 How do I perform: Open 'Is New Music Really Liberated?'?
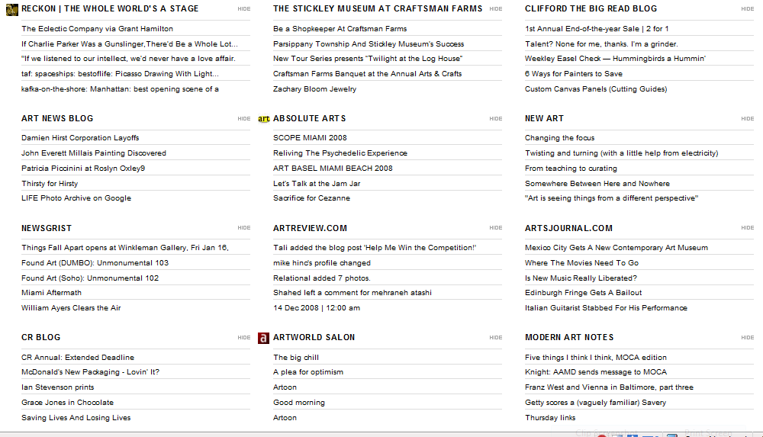coord(581,278)
